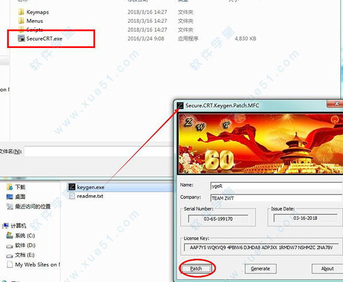Click the Name input field containing ygeR
This screenshot has height=282, width=343.
click(276, 186)
